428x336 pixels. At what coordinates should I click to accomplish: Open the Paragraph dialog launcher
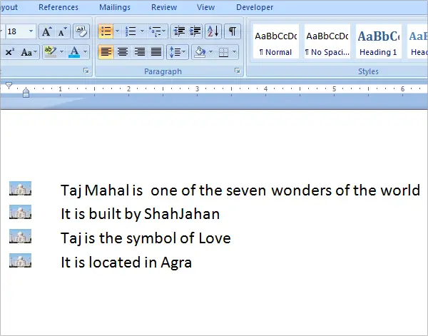[238, 71]
